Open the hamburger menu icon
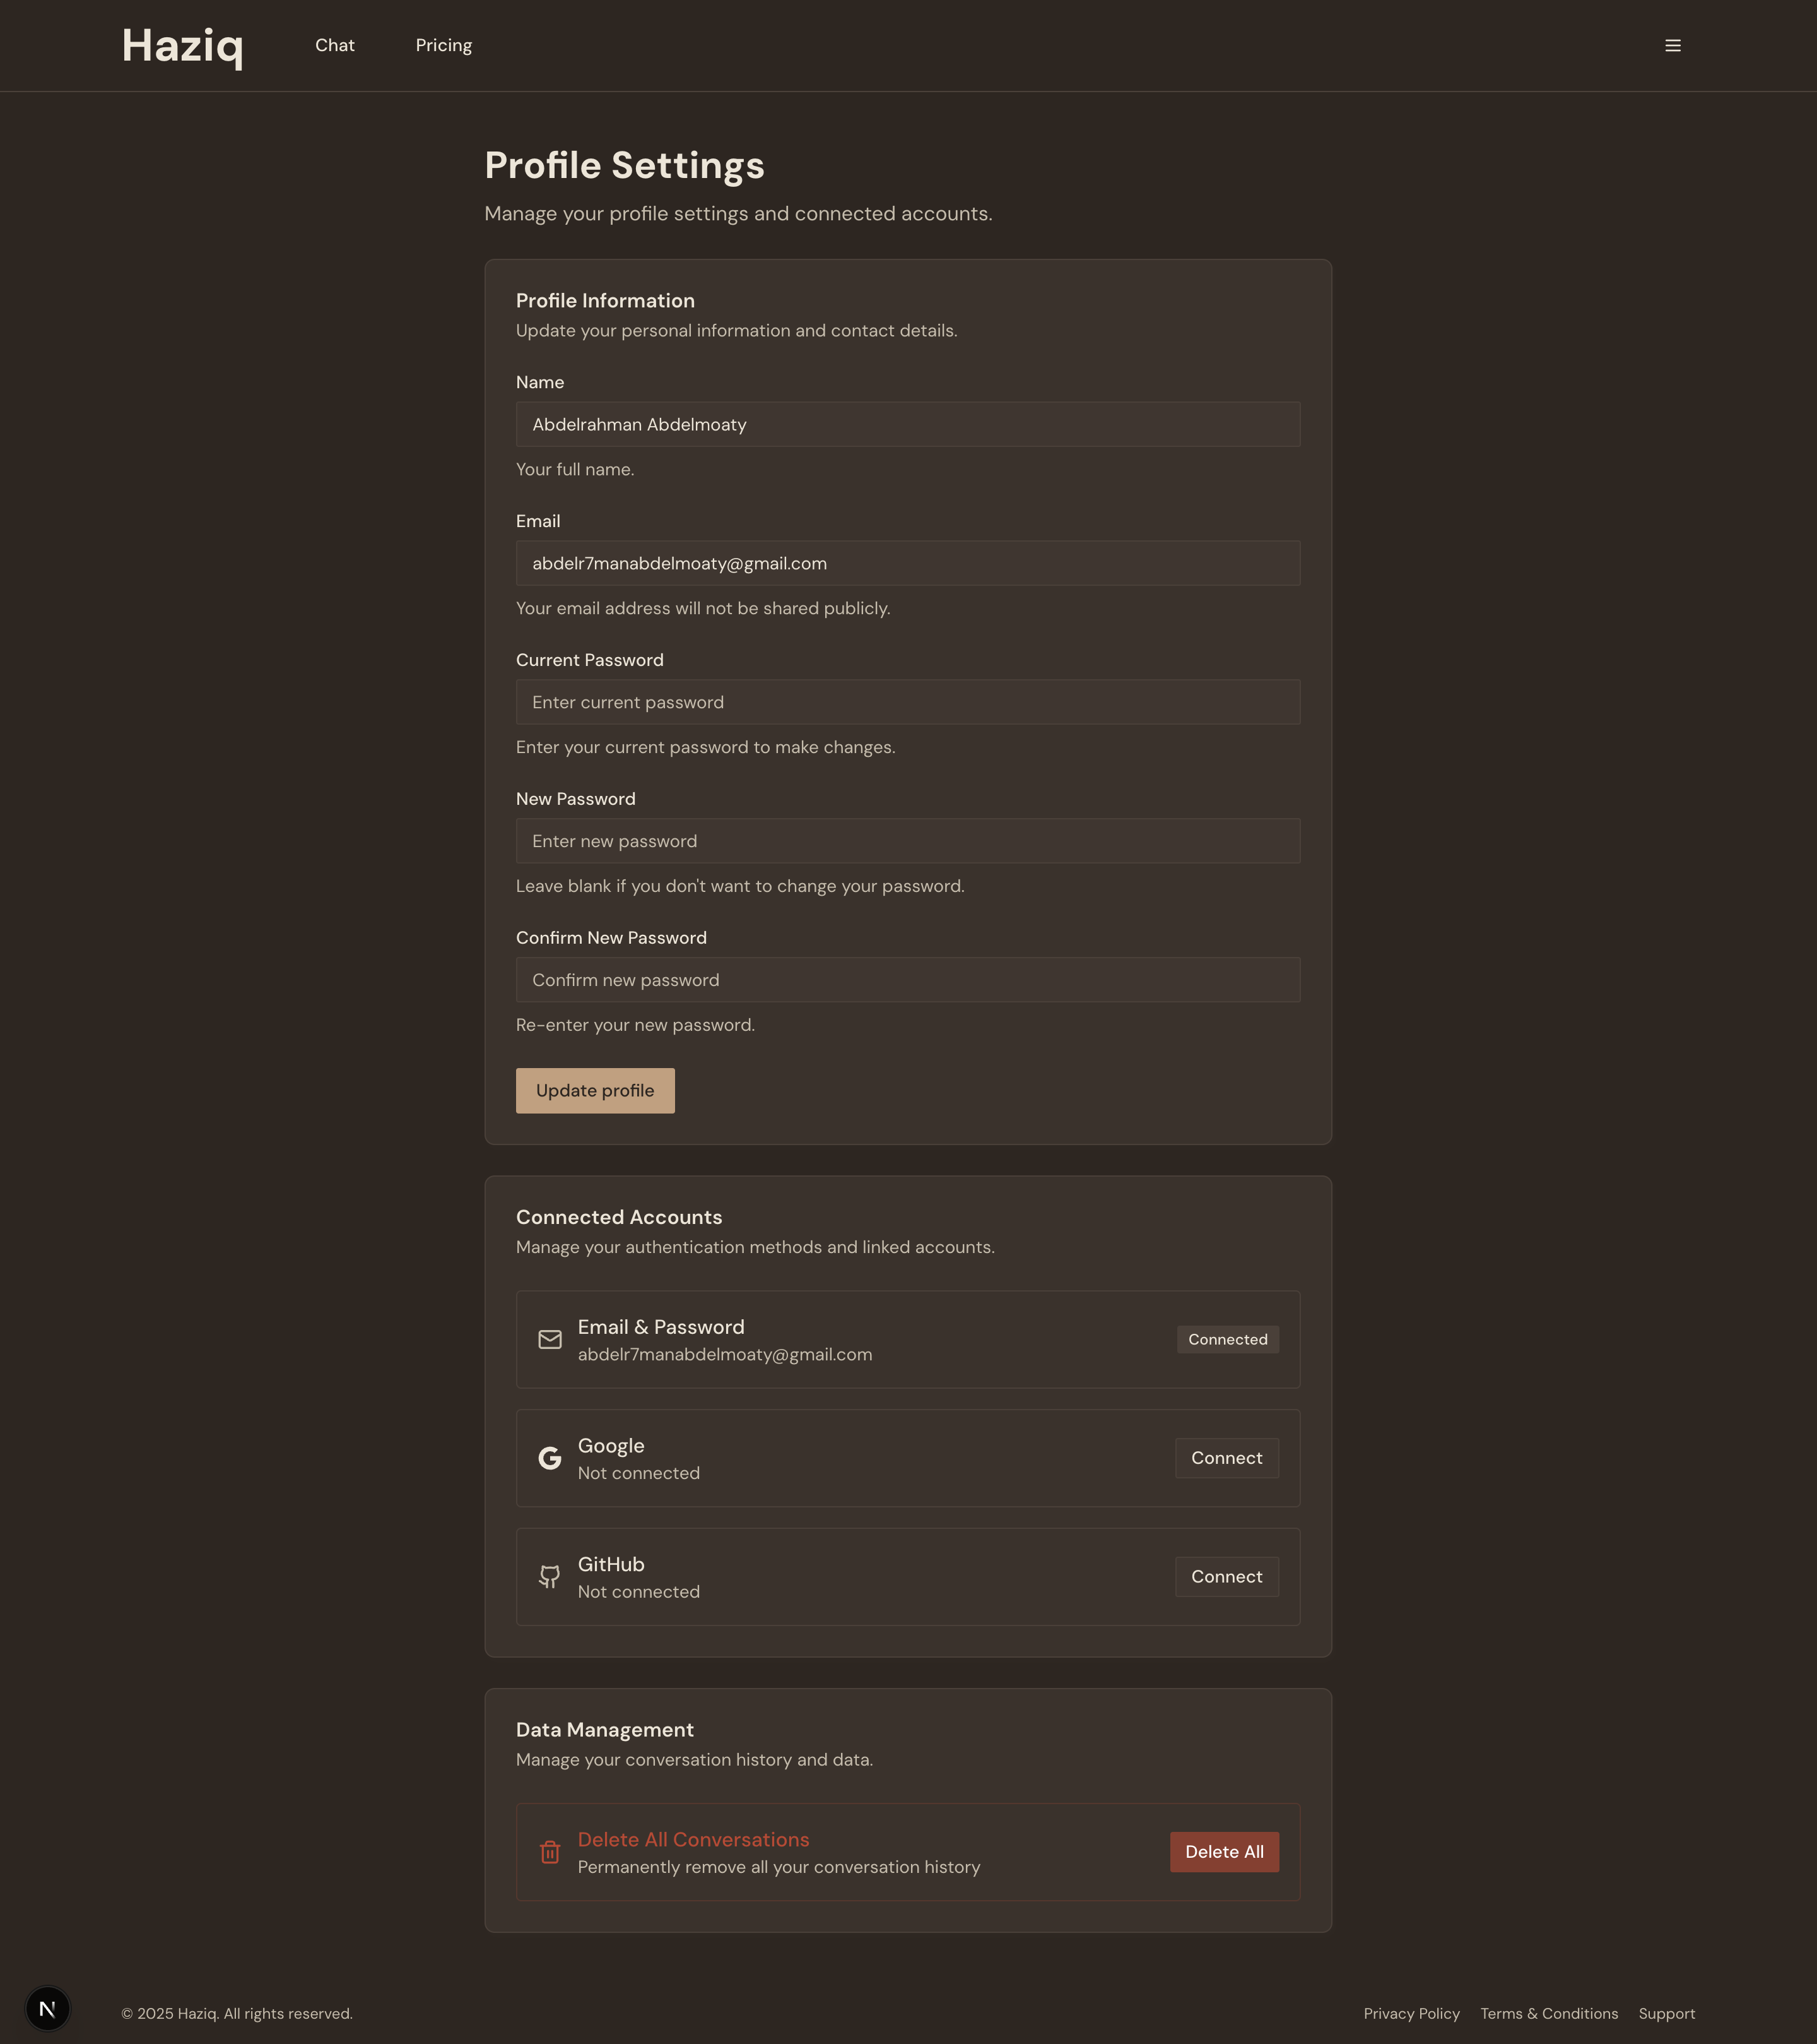 pos(1672,46)
